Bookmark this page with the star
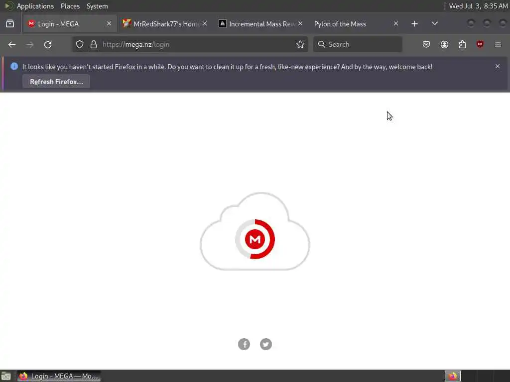The height and width of the screenshot is (382, 510). tap(300, 44)
